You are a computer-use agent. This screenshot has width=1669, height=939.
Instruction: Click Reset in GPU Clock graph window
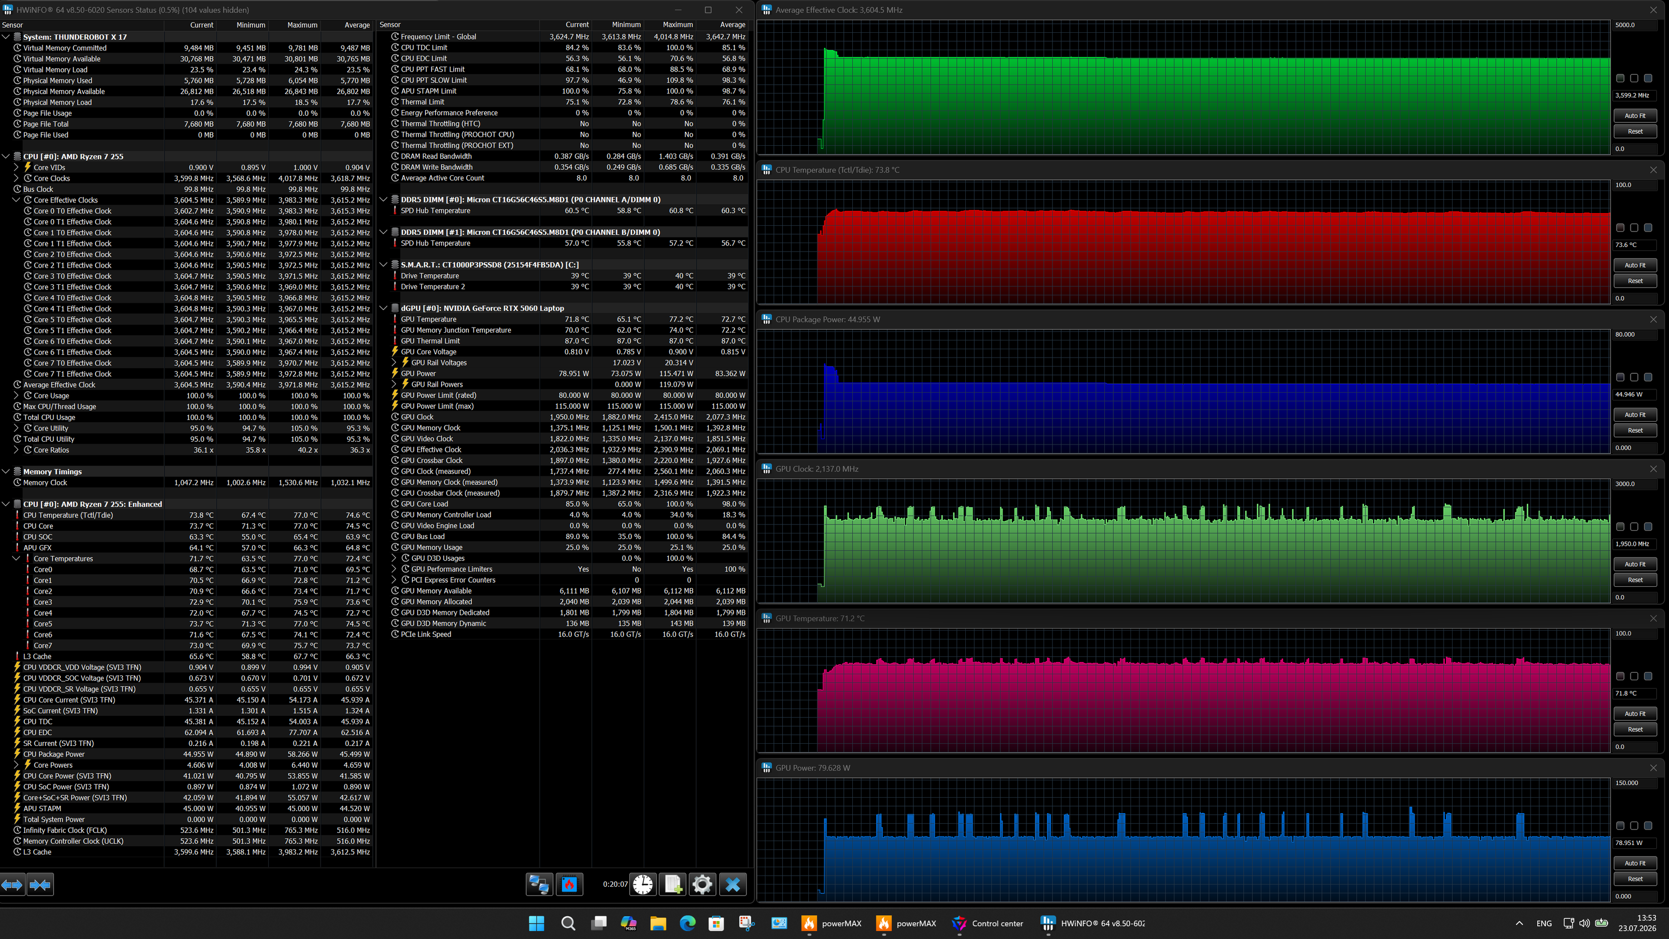point(1635,580)
